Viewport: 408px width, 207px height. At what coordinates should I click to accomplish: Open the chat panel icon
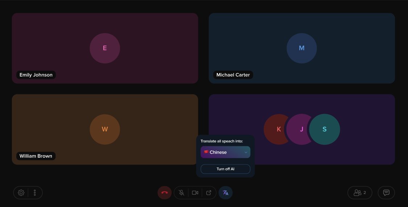pyautogui.click(x=386, y=193)
